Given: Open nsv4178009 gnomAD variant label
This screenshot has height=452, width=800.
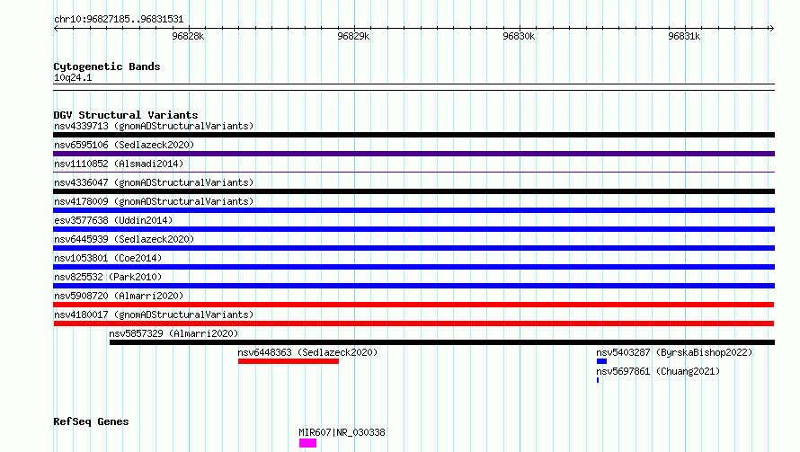Looking at the screenshot, I should click(x=154, y=201).
